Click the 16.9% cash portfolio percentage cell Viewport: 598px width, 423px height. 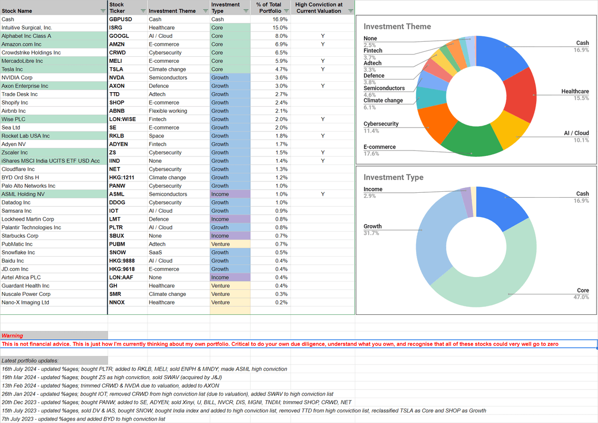pyautogui.click(x=270, y=19)
